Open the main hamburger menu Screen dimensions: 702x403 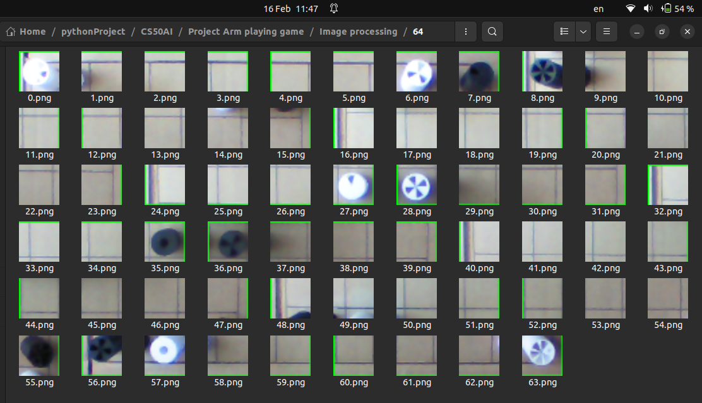[607, 32]
